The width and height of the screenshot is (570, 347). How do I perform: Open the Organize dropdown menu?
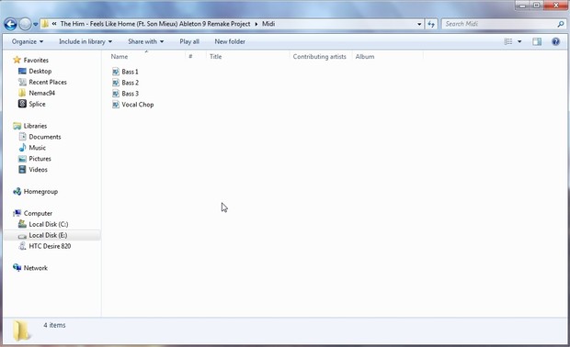pos(28,41)
